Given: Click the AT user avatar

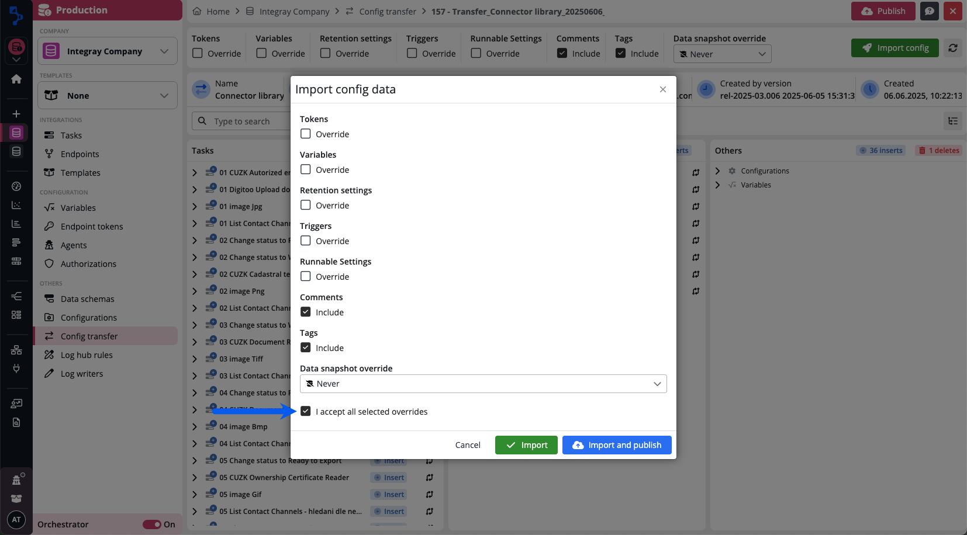Looking at the screenshot, I should click(x=16, y=519).
